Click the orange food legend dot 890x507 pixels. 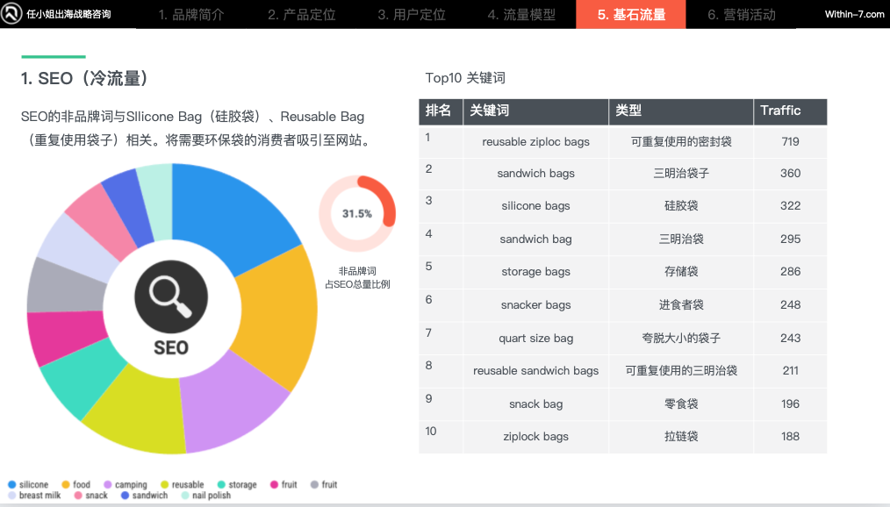pos(65,485)
